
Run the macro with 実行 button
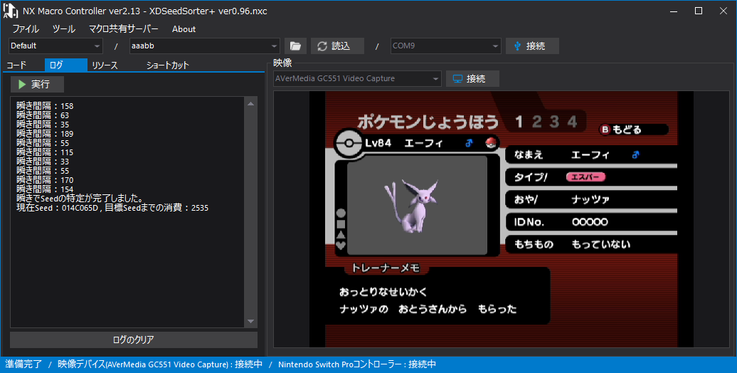coord(37,84)
